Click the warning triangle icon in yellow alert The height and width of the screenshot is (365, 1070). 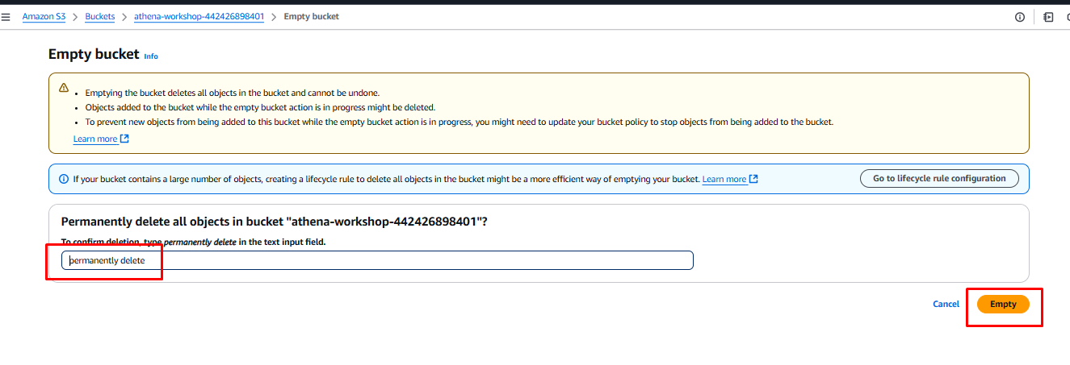click(64, 88)
